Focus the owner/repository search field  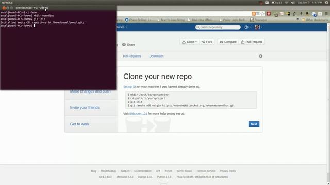[x=218, y=27]
